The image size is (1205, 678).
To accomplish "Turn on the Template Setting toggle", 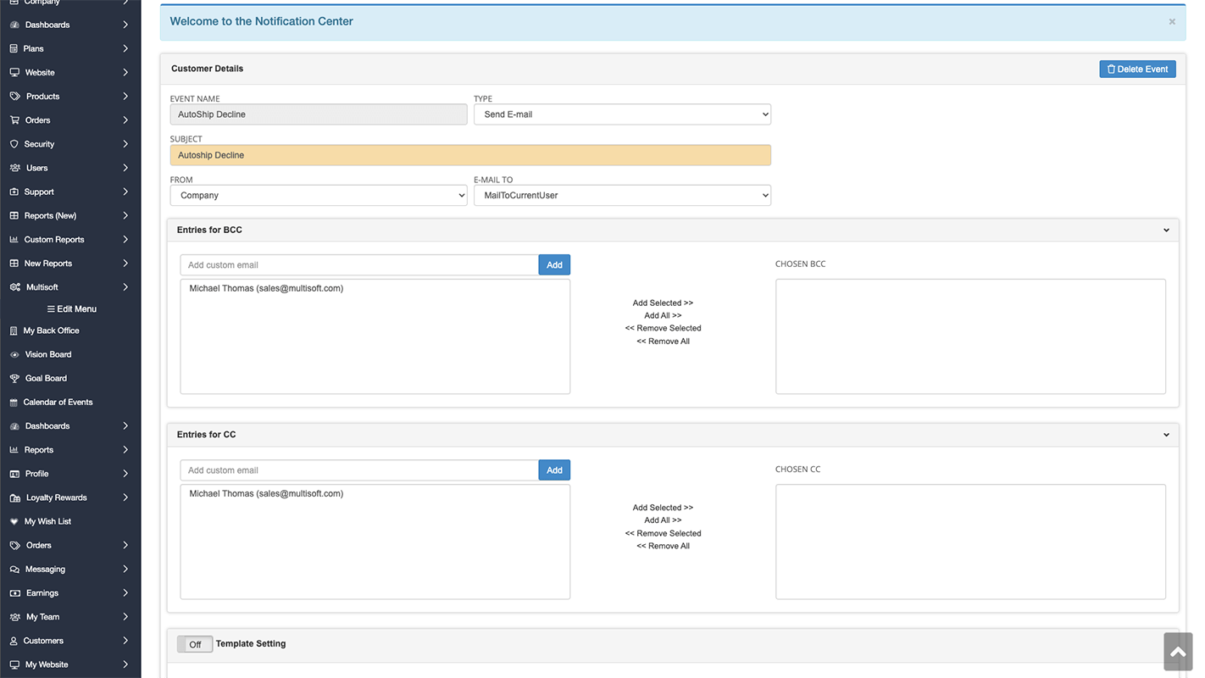I will 194,644.
